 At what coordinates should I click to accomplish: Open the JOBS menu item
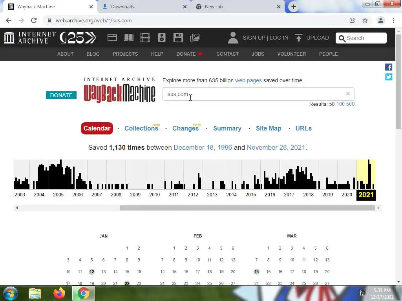point(258,54)
